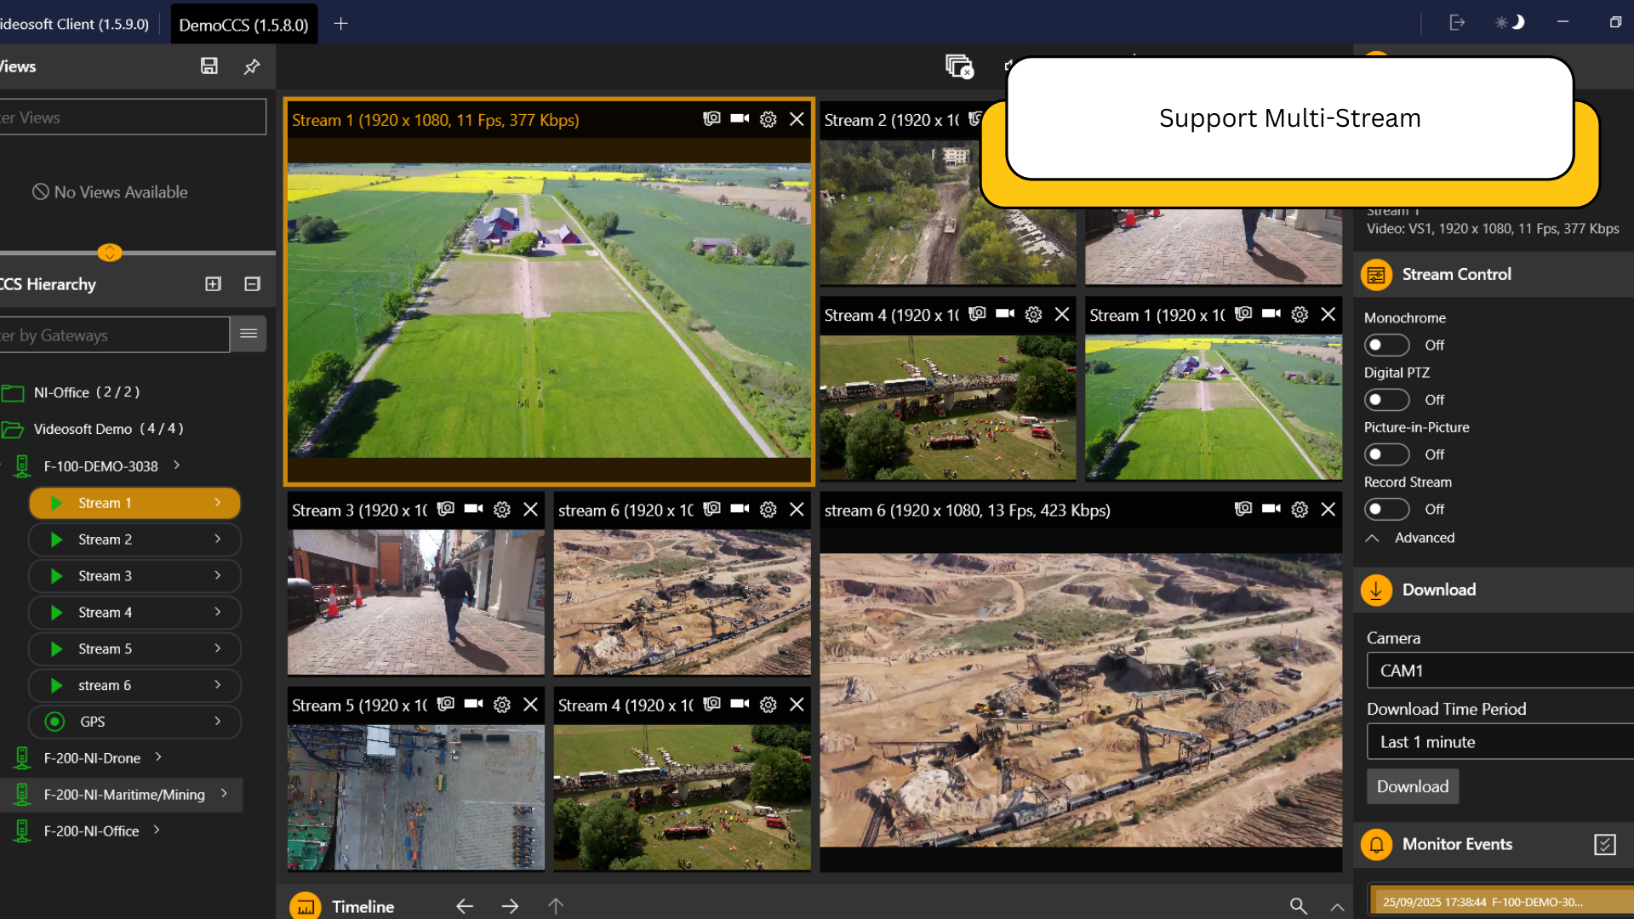This screenshot has width=1634, height=919.
Task: Click the Stream Control panel icon
Action: tap(1376, 274)
